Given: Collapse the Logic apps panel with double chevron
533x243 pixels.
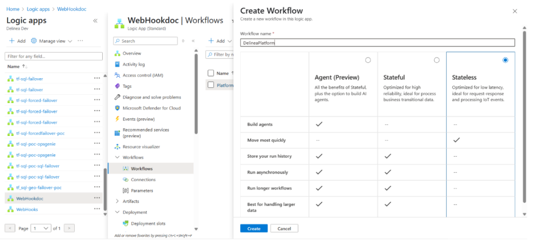Looking at the screenshot, I should (x=95, y=21).
